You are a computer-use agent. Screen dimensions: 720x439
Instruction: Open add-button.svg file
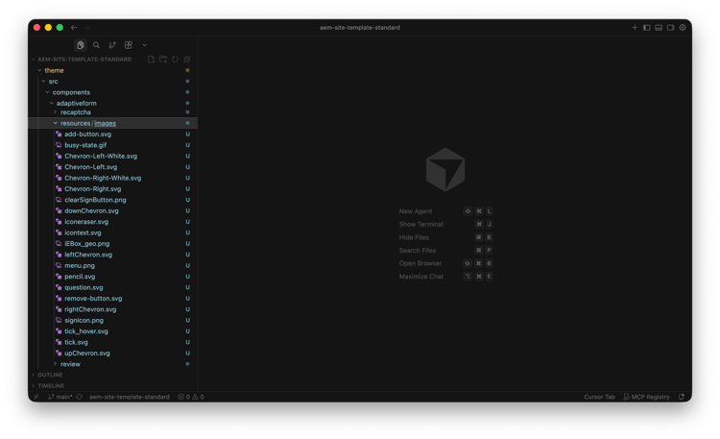87,134
